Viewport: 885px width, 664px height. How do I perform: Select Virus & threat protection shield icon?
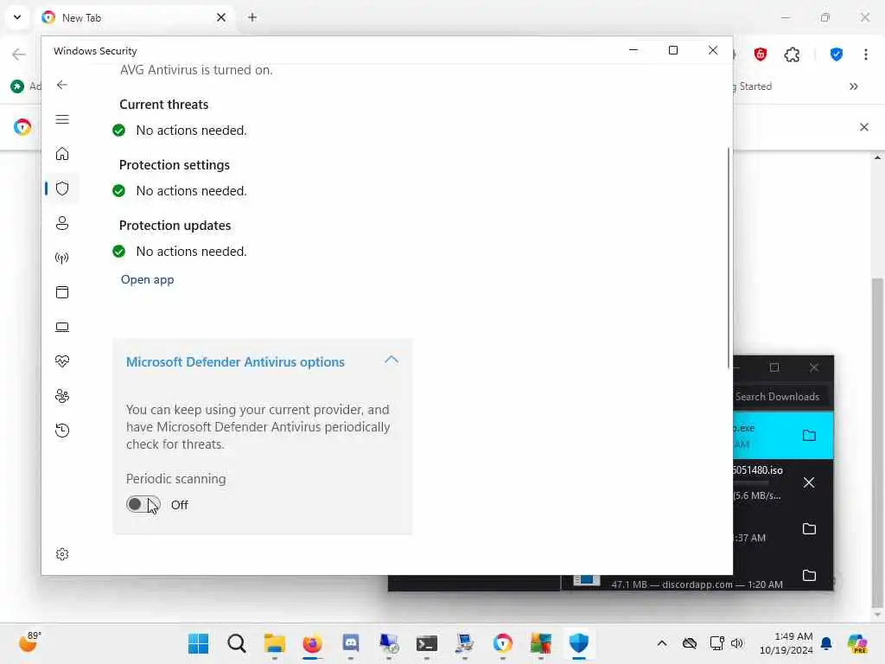point(62,188)
